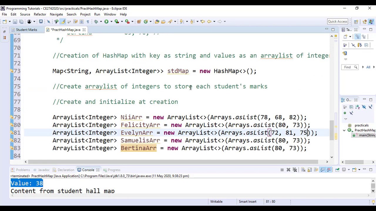Click the Quick Access search field

pos(338,21)
